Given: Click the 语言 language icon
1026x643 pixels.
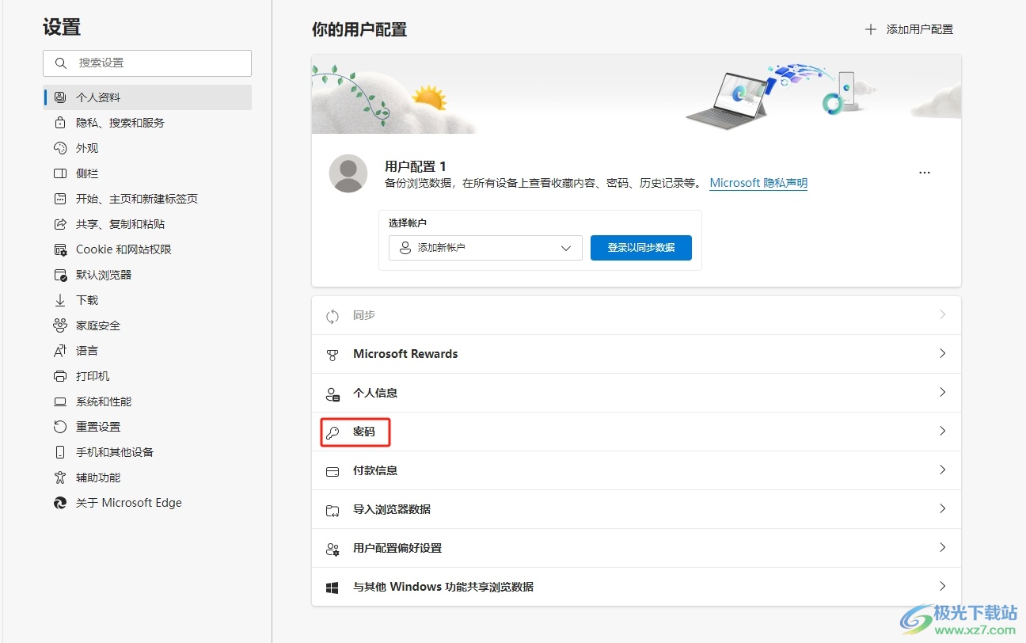Looking at the screenshot, I should (60, 351).
